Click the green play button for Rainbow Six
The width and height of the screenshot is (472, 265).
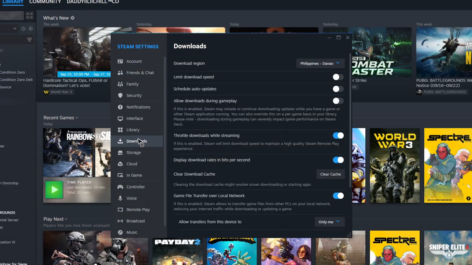pos(54,190)
